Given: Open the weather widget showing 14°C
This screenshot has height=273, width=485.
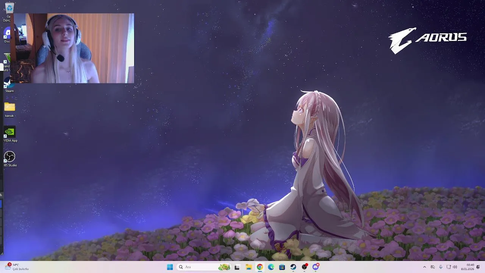Looking at the screenshot, I should (x=17, y=267).
